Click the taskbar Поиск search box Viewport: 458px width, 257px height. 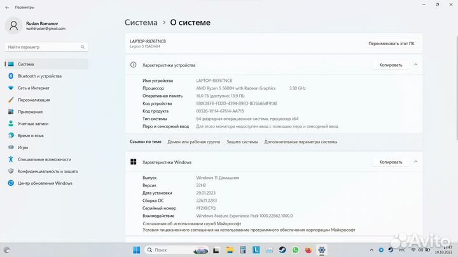176,250
